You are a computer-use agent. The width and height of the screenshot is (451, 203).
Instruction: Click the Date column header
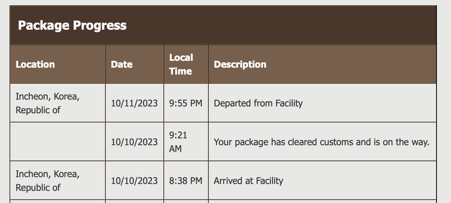click(x=122, y=65)
